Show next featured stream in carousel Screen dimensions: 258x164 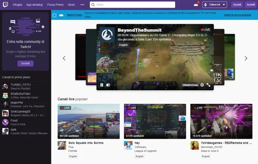coord(246,58)
